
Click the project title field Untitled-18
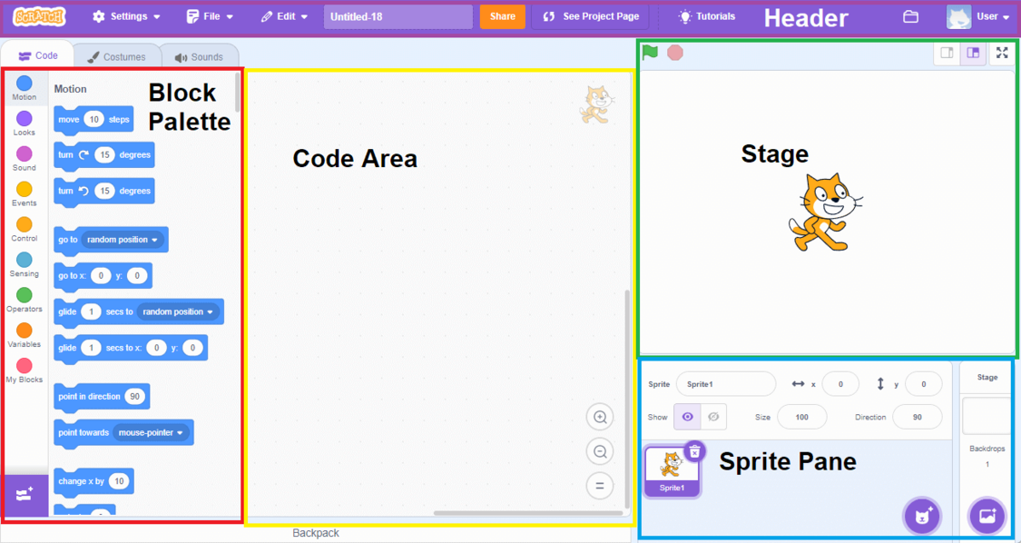point(398,17)
